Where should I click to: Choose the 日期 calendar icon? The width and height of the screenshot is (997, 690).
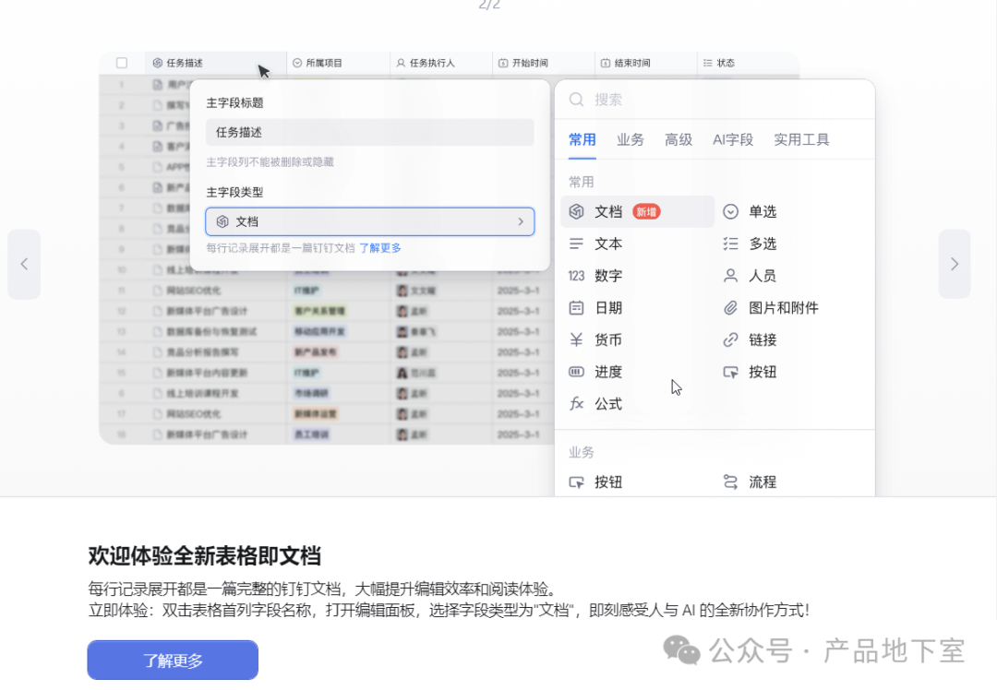coord(577,308)
